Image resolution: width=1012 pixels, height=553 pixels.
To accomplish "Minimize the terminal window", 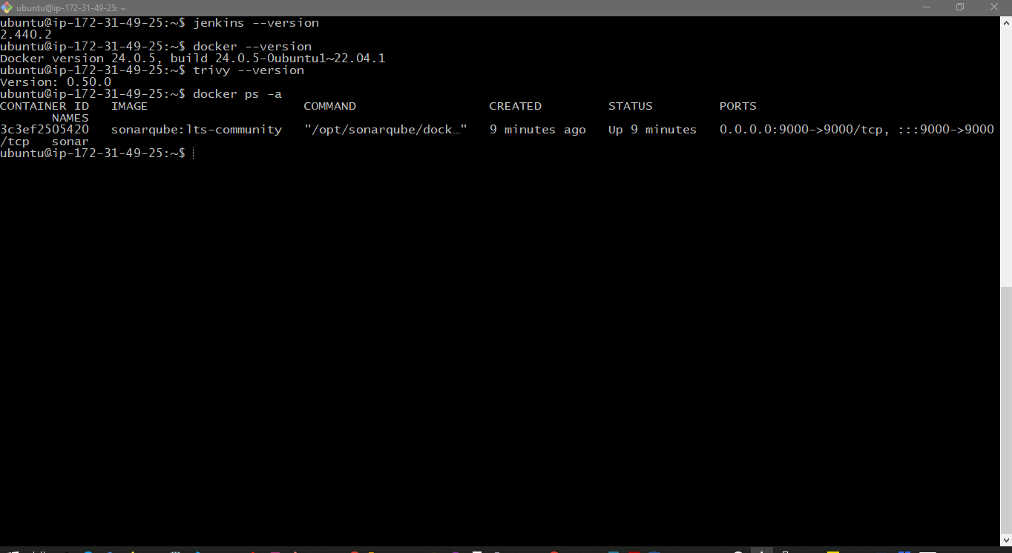I will tap(925, 7).
